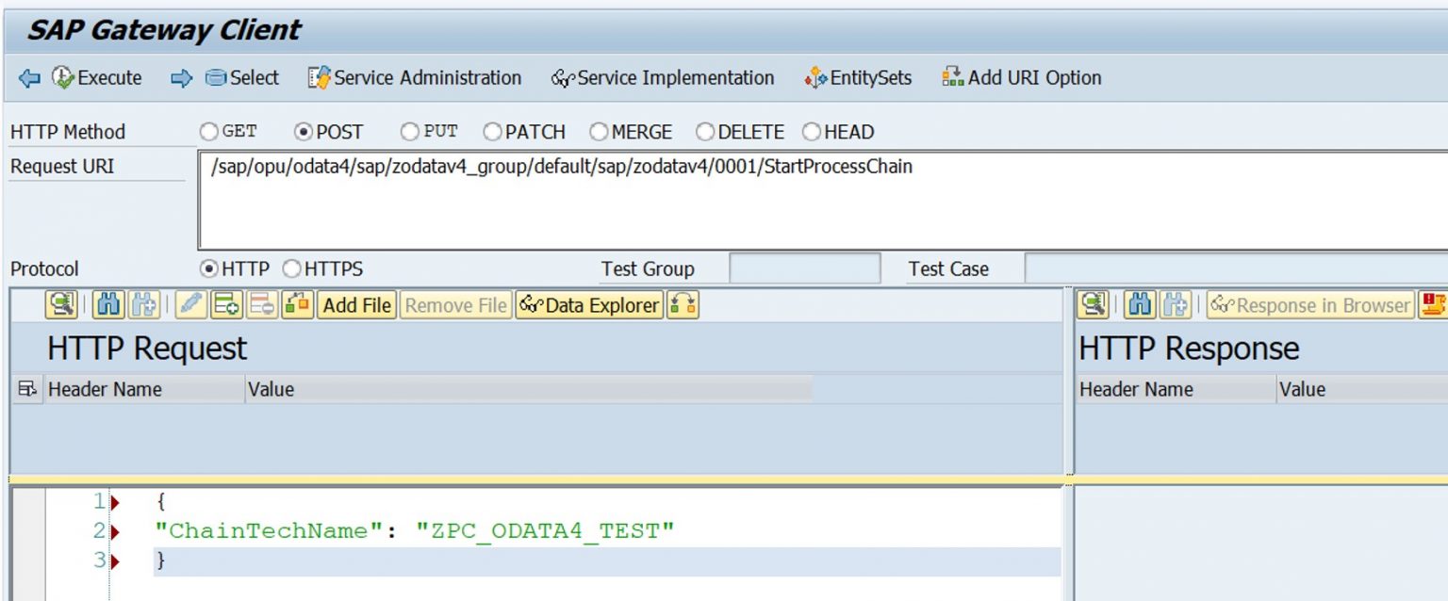Choose the DELETE HTTP method
The height and width of the screenshot is (601, 1448).
705,132
